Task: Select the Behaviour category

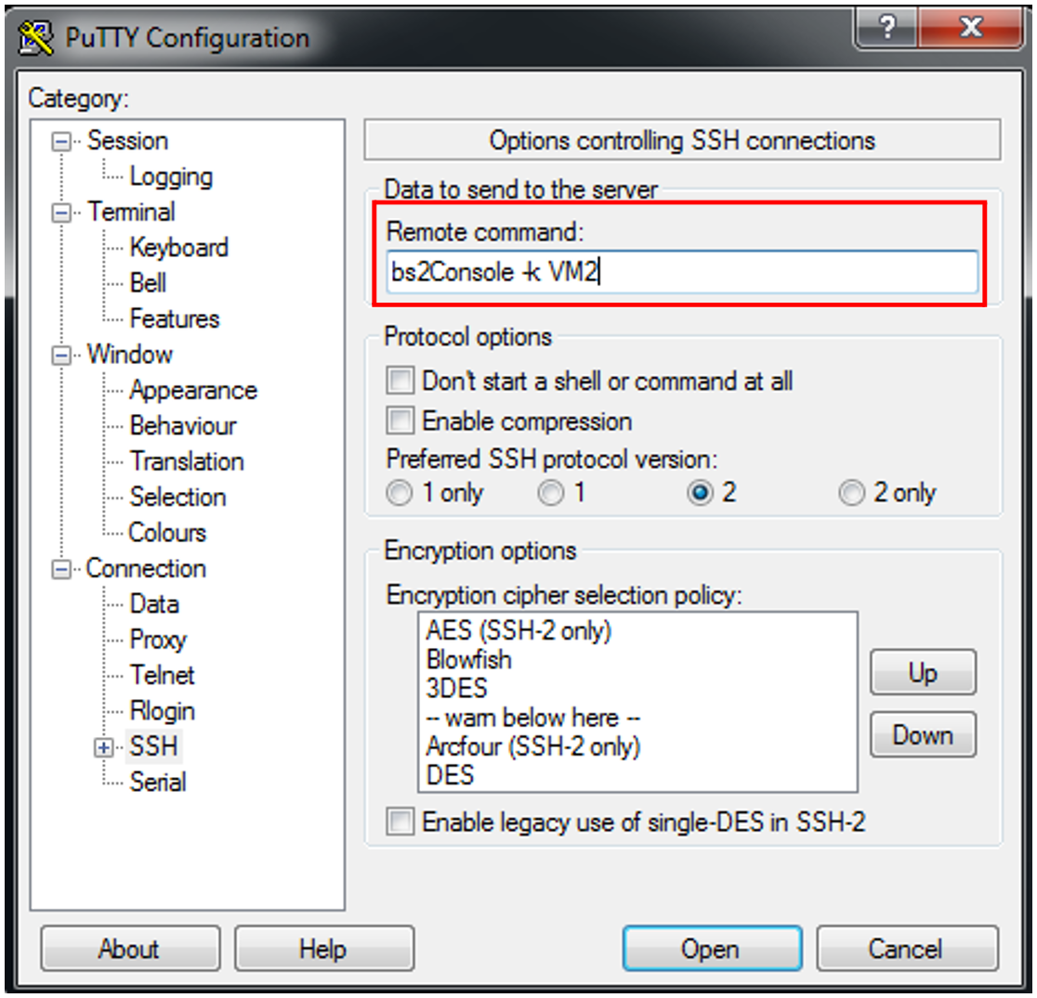Action: click(x=183, y=426)
